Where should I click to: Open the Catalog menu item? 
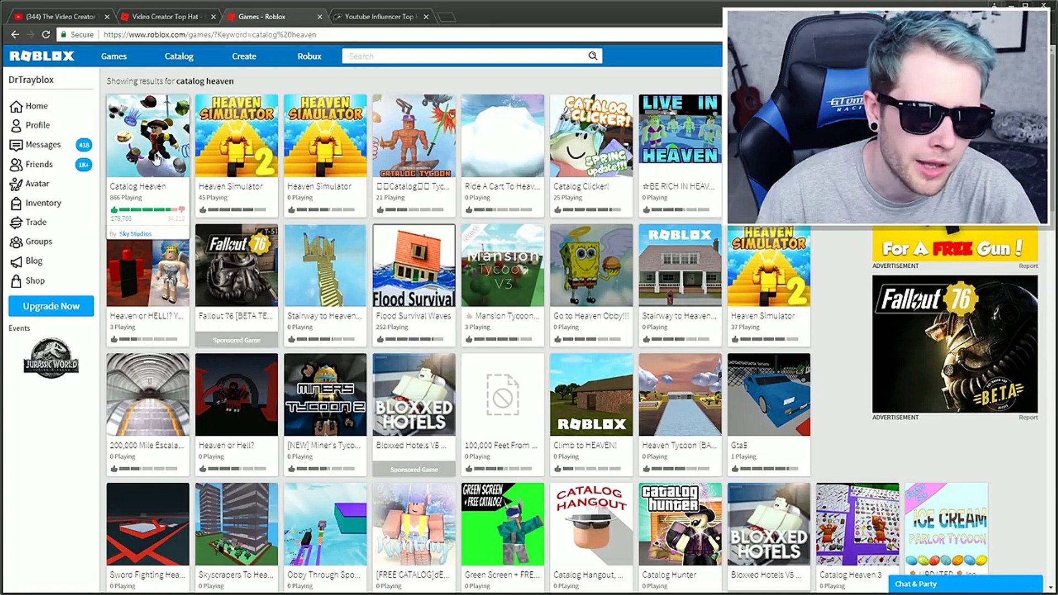click(x=179, y=56)
